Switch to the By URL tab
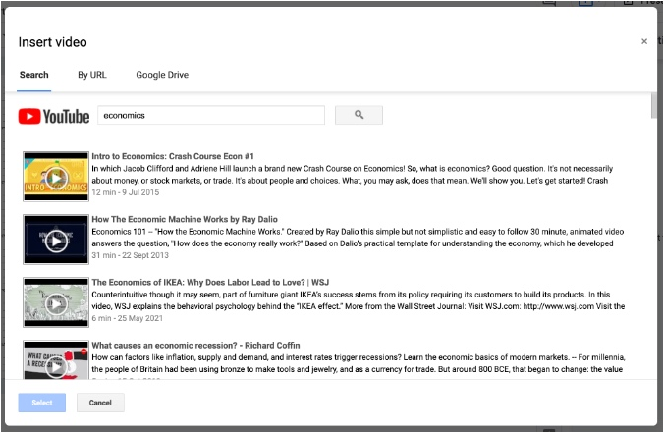Screen dimensions: 663x432 pos(92,75)
